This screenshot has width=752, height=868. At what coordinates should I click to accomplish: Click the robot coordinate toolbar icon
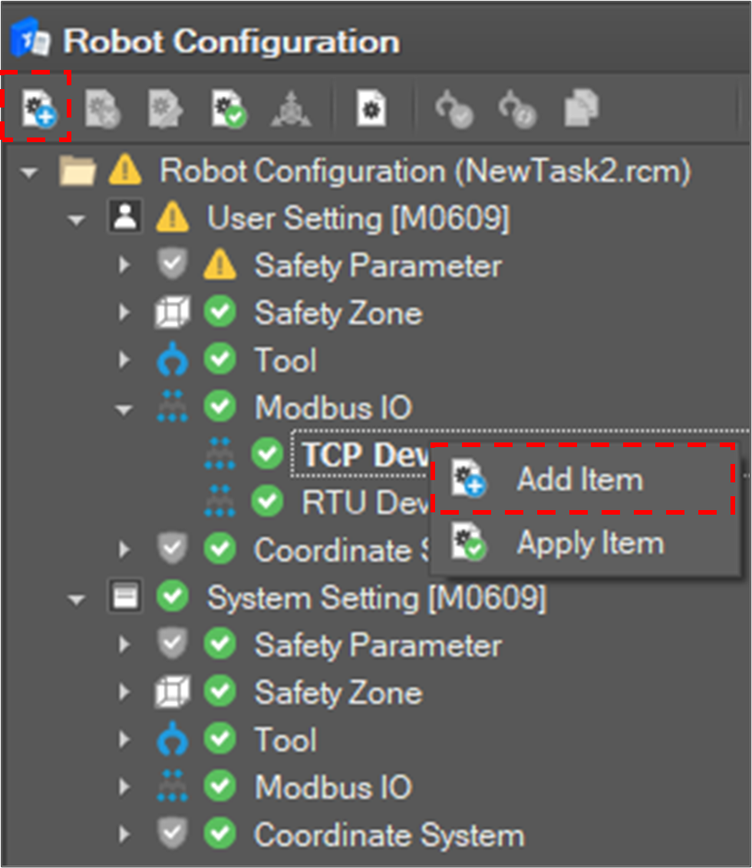pos(291,108)
